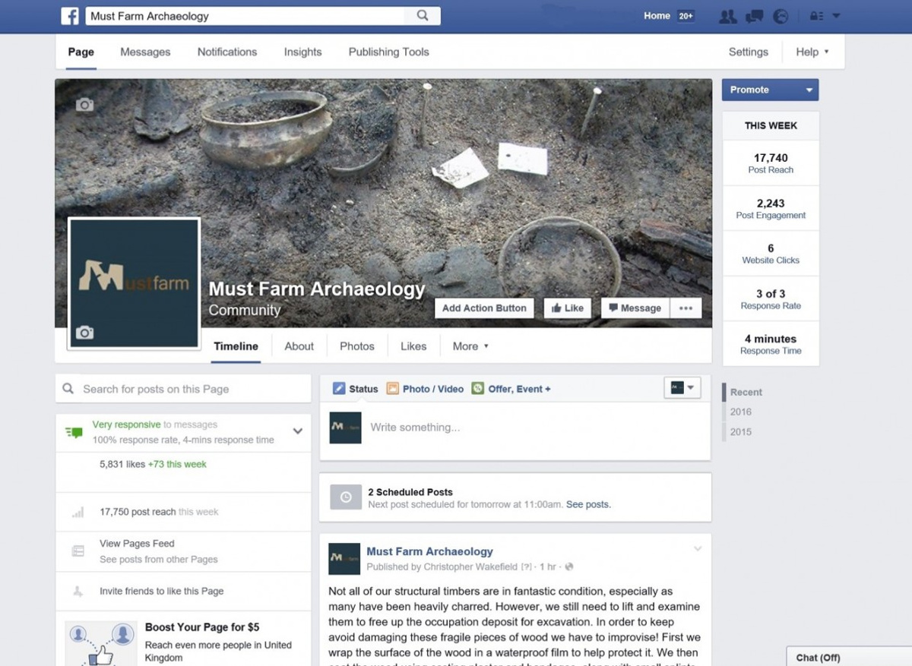912x666 pixels.
Task: Open the Chat (Off) bar
Action: click(849, 656)
